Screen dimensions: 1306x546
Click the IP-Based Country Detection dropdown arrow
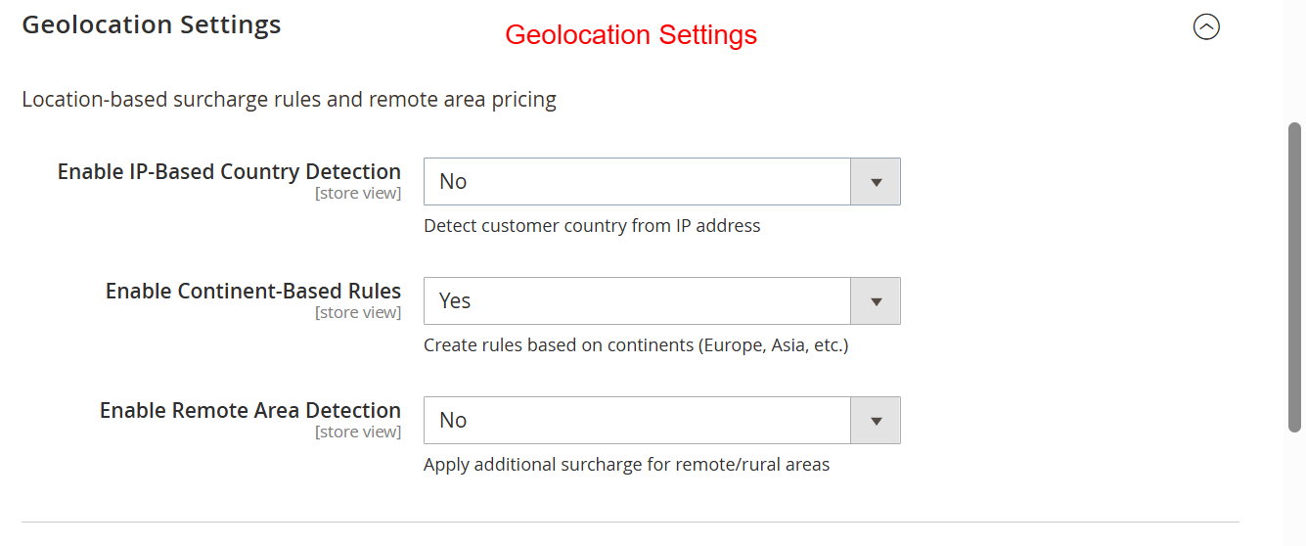(x=877, y=182)
